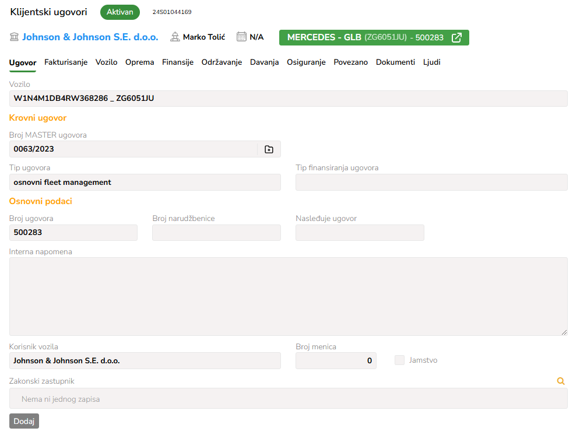587x435 pixels.
Task: Click the Vozilo field with VIN W1N4M1DB4RW368286
Action: coord(289,99)
